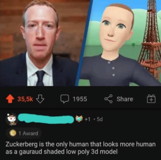Tap the Eiffel Tower in the image
Screen dimensions: 161x160
click(x=150, y=39)
